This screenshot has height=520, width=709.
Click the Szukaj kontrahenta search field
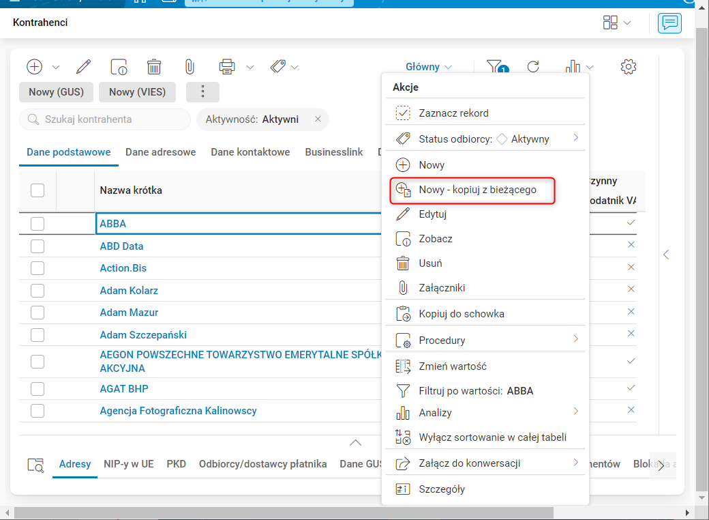pos(109,119)
